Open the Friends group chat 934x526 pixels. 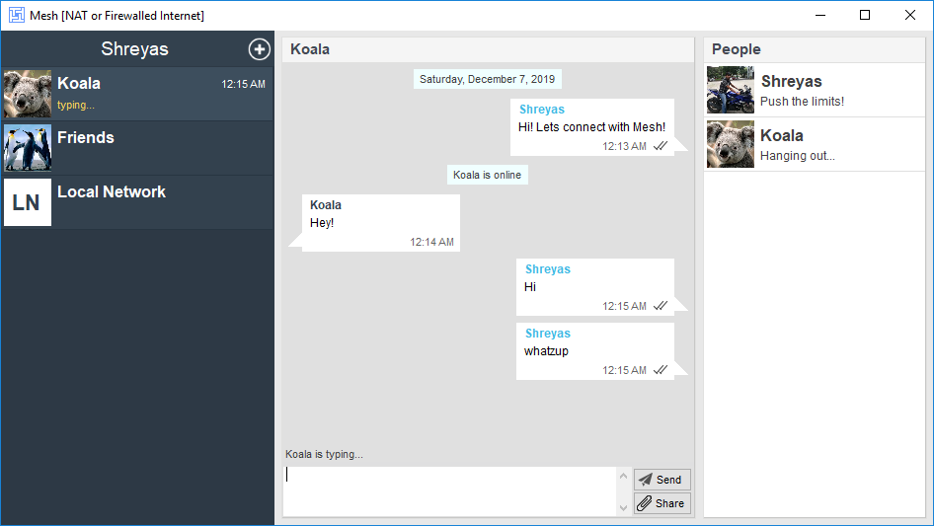158,148
